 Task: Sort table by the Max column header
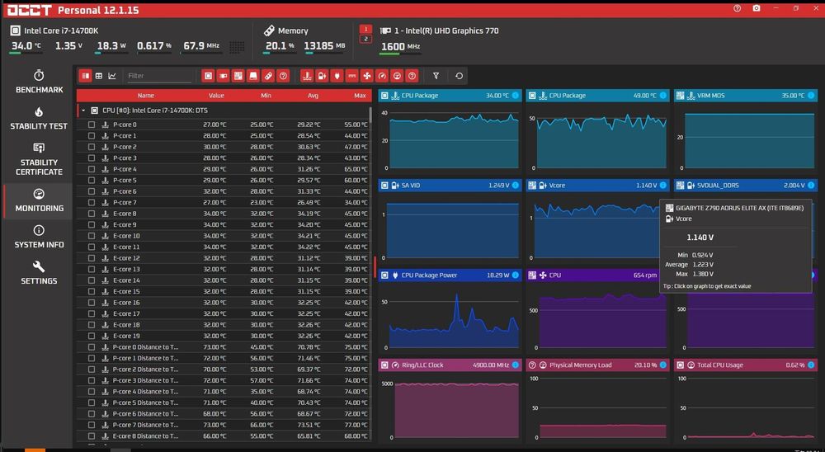(x=360, y=96)
